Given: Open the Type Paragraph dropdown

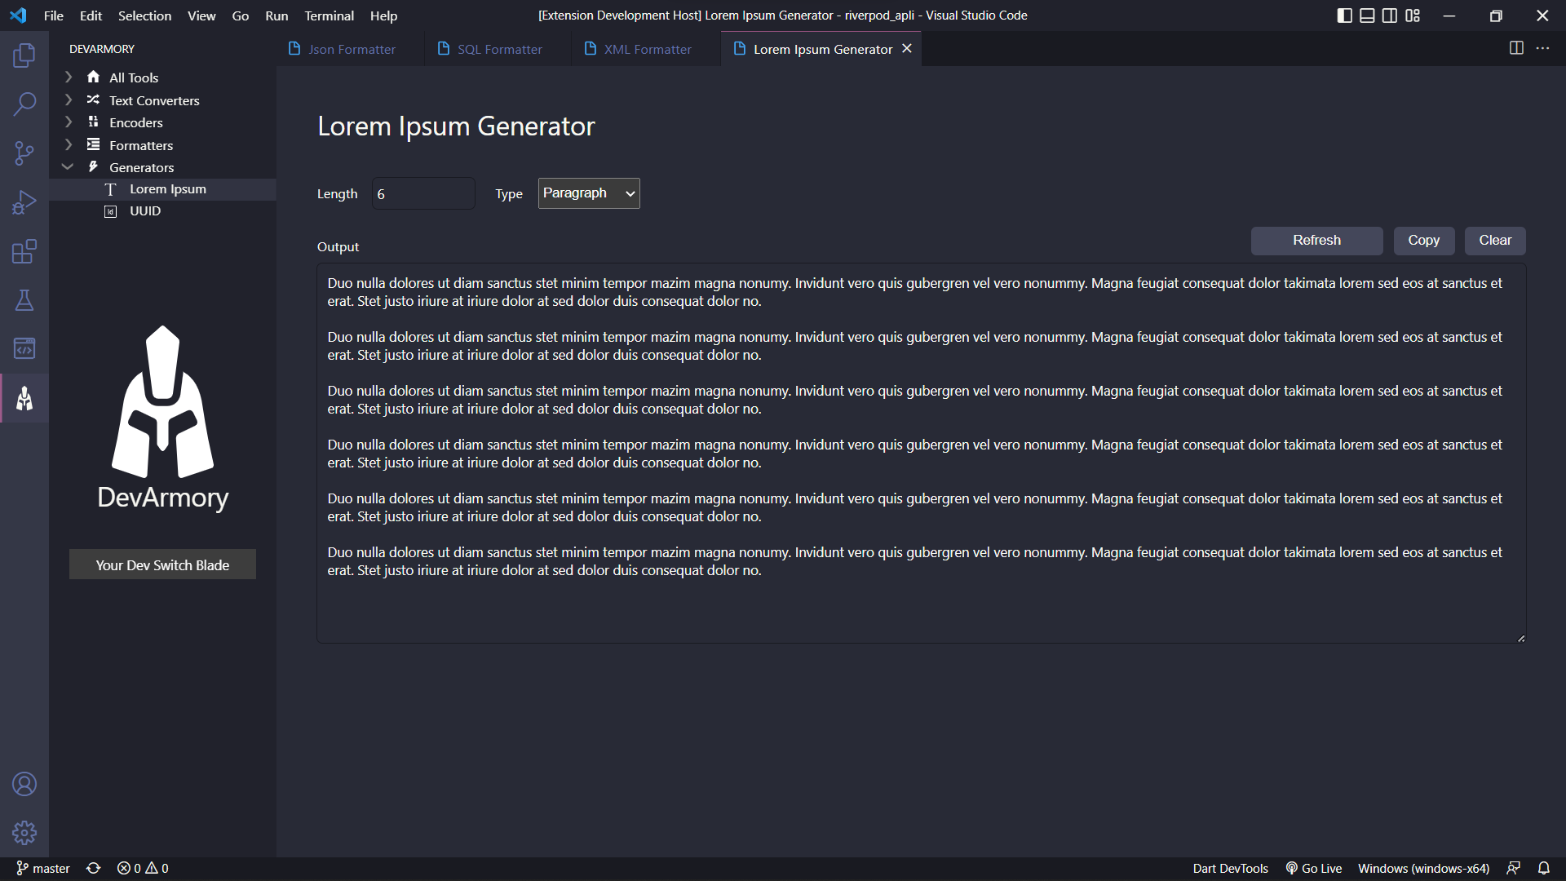Looking at the screenshot, I should point(589,193).
